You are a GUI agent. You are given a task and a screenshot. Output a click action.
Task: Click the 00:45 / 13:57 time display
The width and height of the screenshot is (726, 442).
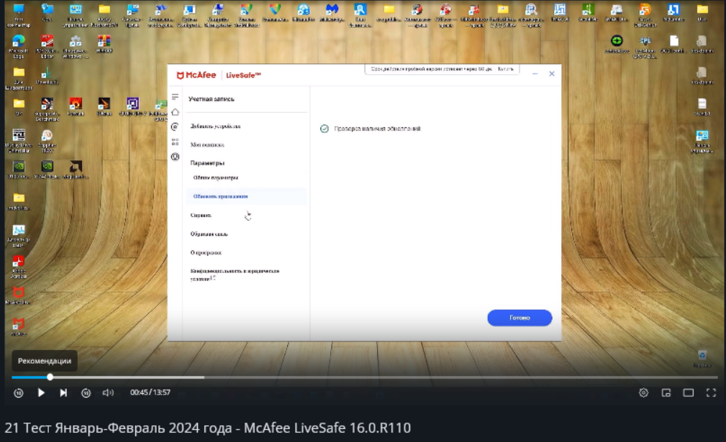(x=150, y=392)
